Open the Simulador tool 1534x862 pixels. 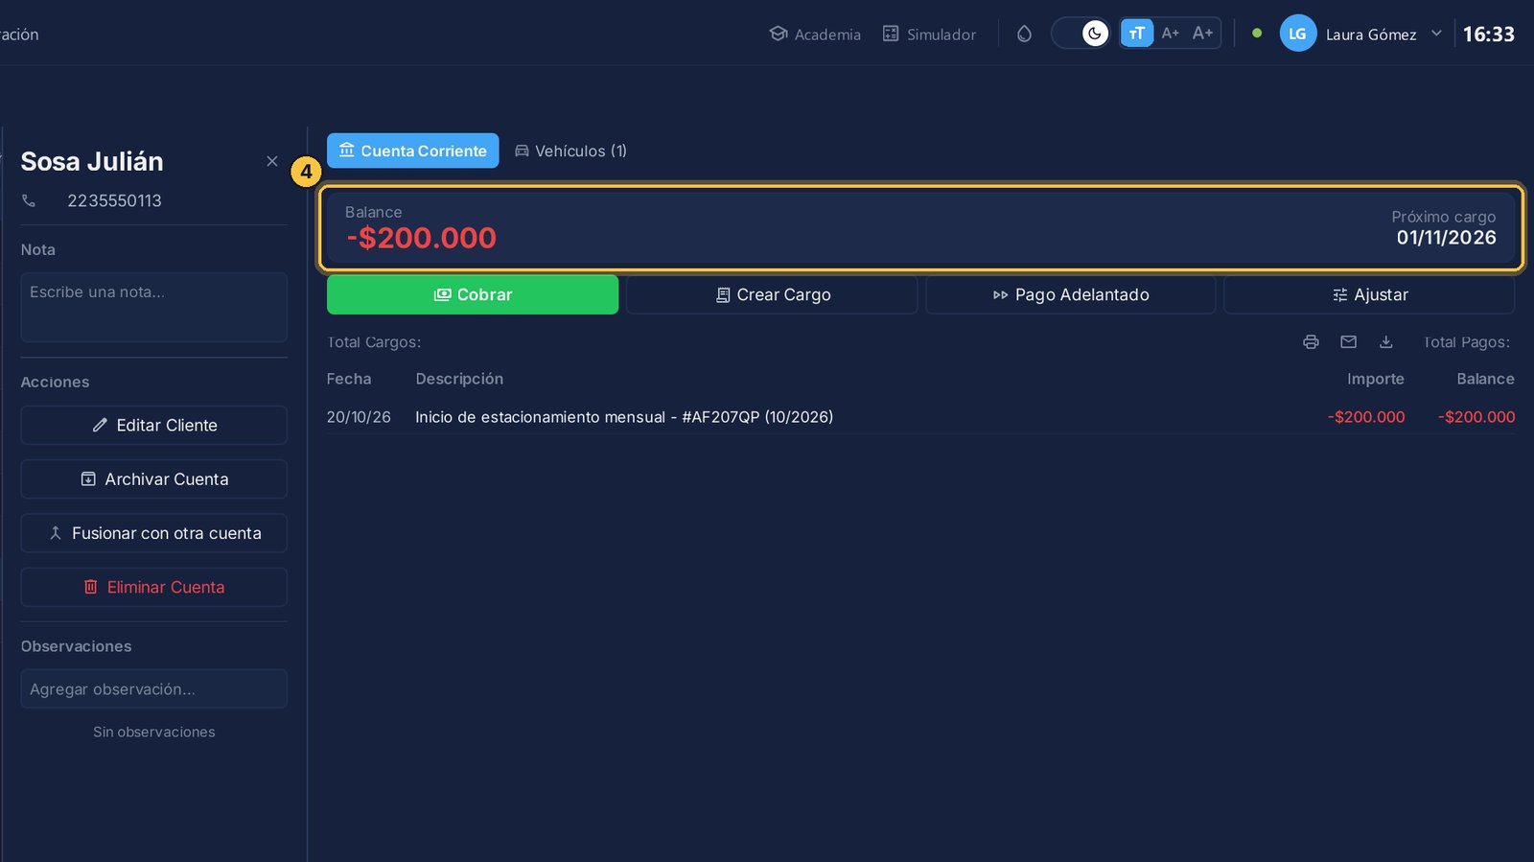pyautogui.click(x=929, y=35)
